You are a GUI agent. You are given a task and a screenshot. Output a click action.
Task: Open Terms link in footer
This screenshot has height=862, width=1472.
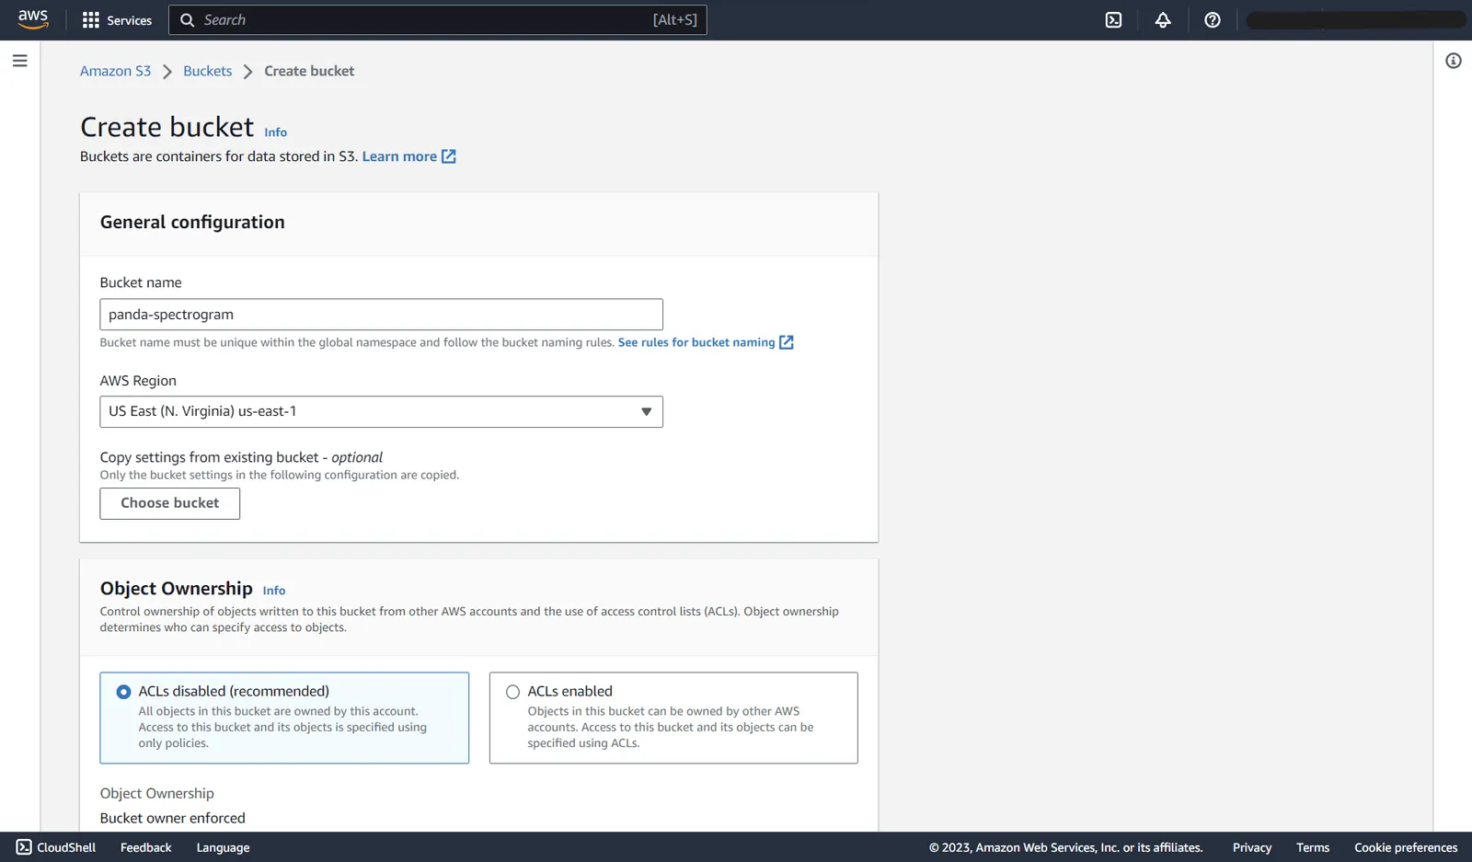[x=1313, y=847]
